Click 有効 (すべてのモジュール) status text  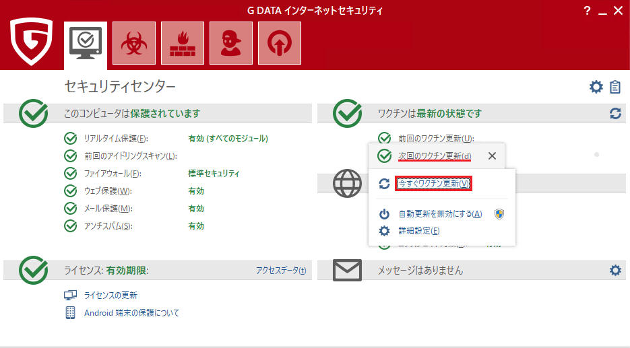point(228,139)
